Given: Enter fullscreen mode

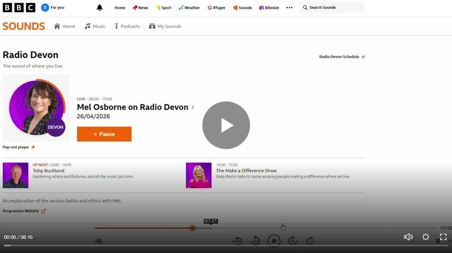Looking at the screenshot, I should coord(443,237).
